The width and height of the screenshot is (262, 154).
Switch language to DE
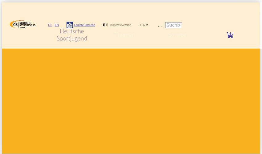pyautogui.click(x=50, y=25)
